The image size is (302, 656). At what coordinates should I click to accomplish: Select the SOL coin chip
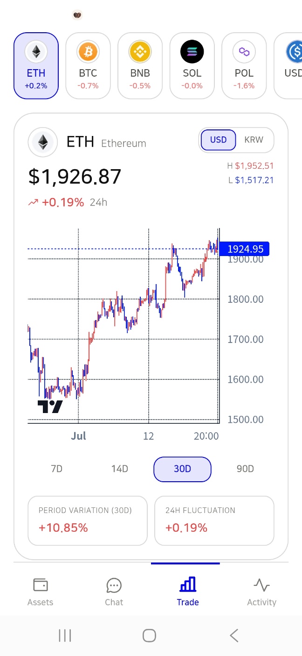click(x=192, y=66)
